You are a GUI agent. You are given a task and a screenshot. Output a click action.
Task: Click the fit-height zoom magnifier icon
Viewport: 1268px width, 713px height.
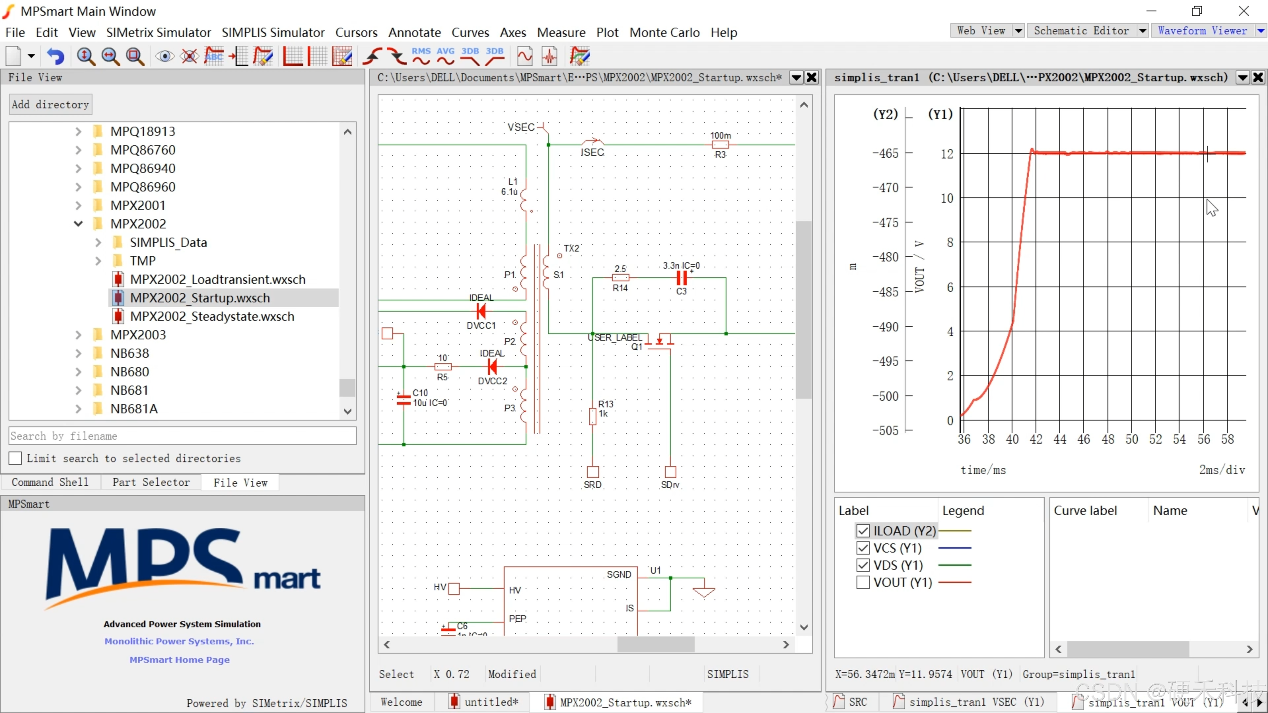click(86, 56)
